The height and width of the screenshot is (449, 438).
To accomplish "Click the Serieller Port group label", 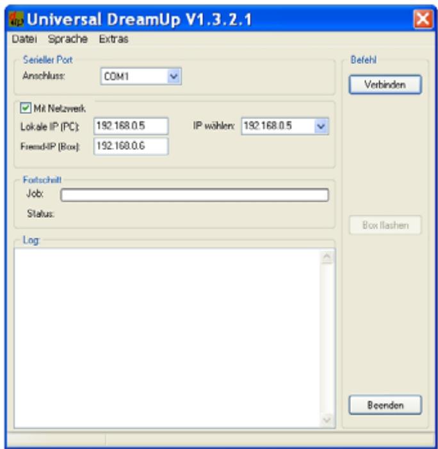I will point(47,60).
